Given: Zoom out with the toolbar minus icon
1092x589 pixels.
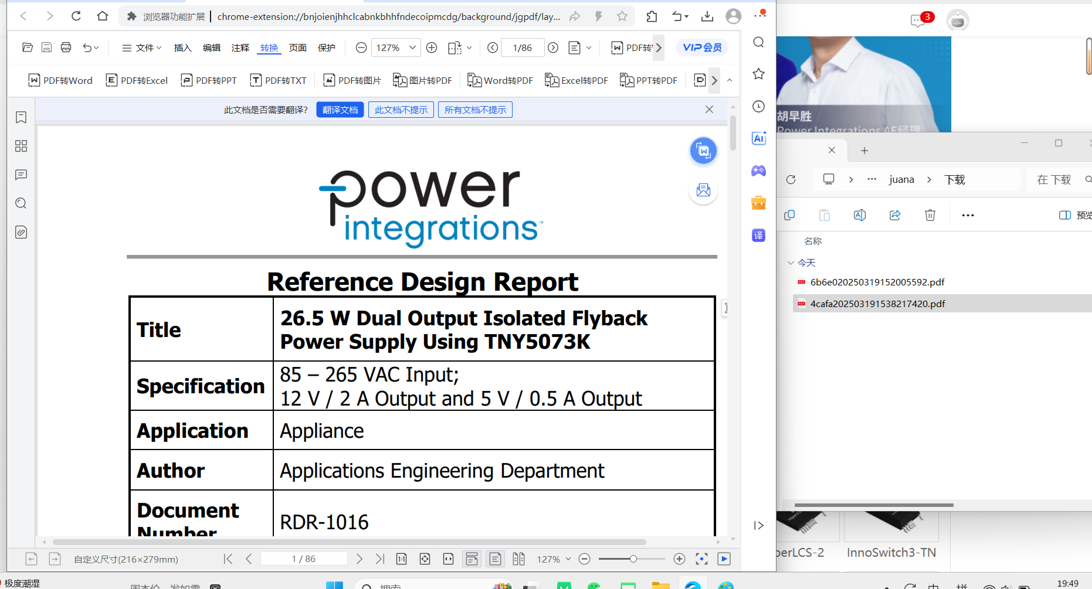Looking at the screenshot, I should 361,47.
